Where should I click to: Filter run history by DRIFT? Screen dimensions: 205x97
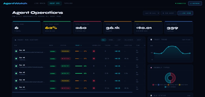pyautogui.click(x=139, y=40)
